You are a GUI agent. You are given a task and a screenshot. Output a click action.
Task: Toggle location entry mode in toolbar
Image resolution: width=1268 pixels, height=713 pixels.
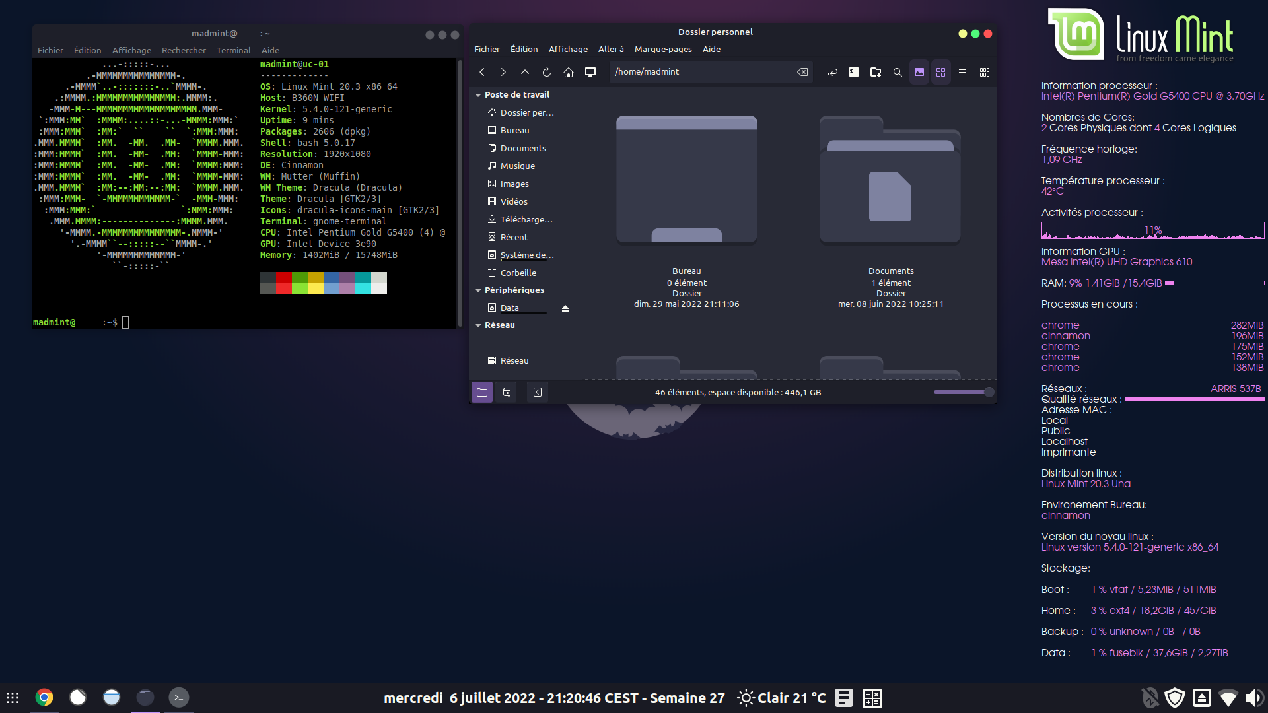coord(832,72)
